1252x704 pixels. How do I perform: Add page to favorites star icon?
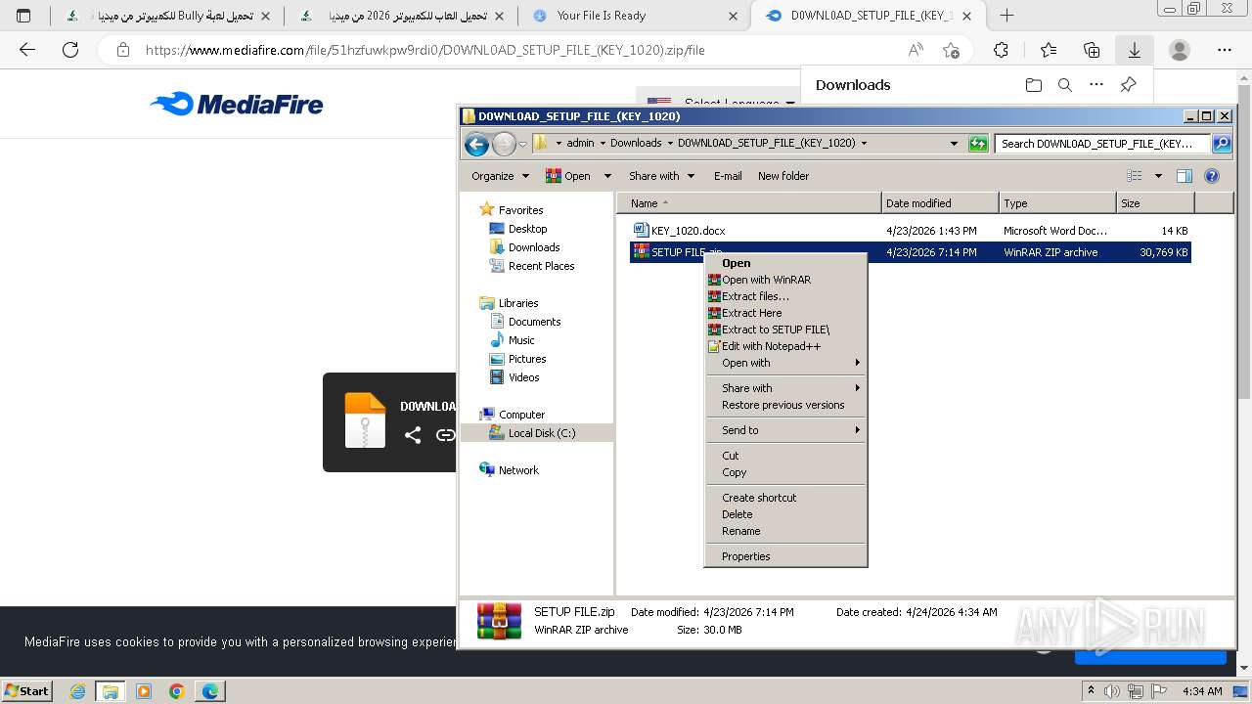(951, 50)
